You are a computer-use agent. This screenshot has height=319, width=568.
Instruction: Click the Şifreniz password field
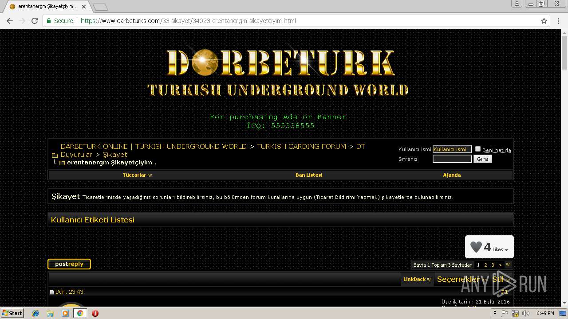[452, 159]
